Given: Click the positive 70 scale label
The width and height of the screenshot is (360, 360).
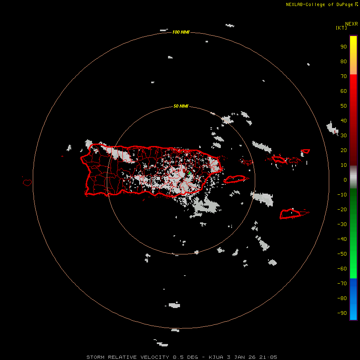Looking at the screenshot, I should pos(344,76).
